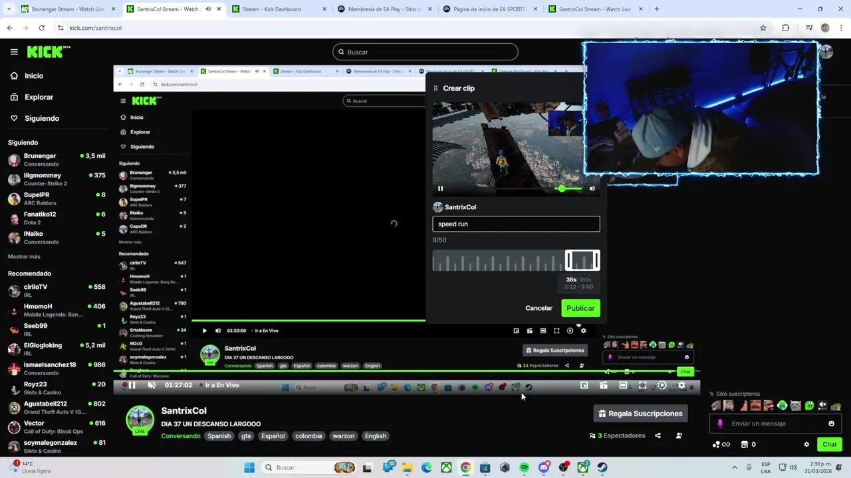Open Chrome tab search dropdown arrow
Viewport: 851px width, 478px height.
(x=9, y=9)
